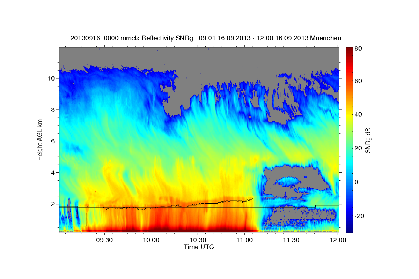Screen dimensions: 419x279
Task: Click the colorbar value 80
Action: tap(358, 49)
